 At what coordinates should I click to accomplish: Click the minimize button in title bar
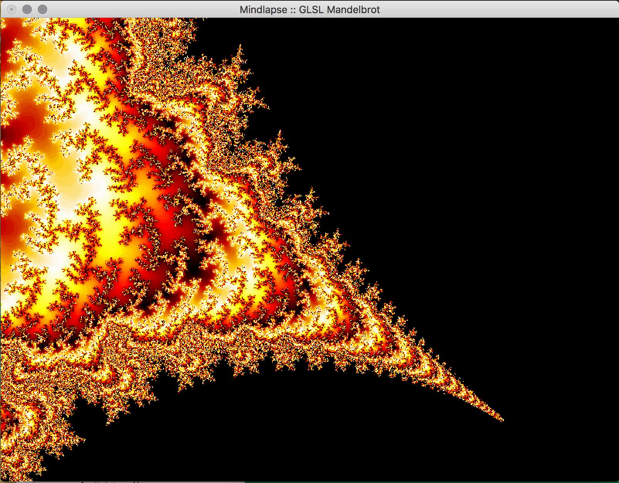[x=27, y=9]
